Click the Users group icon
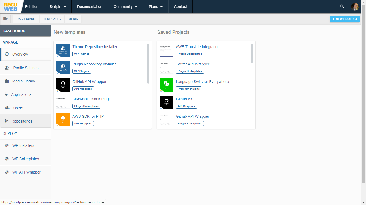Screen dimensions: 366x205 [7, 108]
